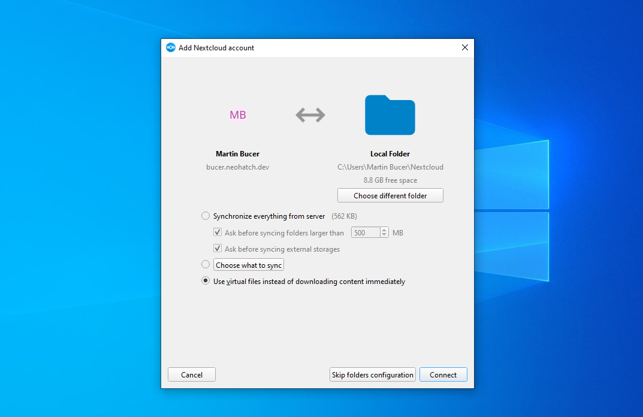Click the Connect button

(x=443, y=375)
